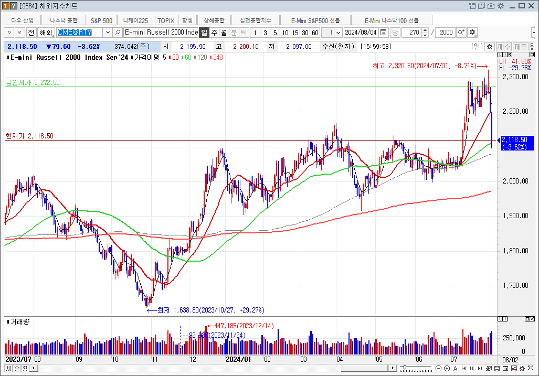Expand the interval number dropdown showing 1
Screen dimensions: 539x376
(x=338, y=32)
